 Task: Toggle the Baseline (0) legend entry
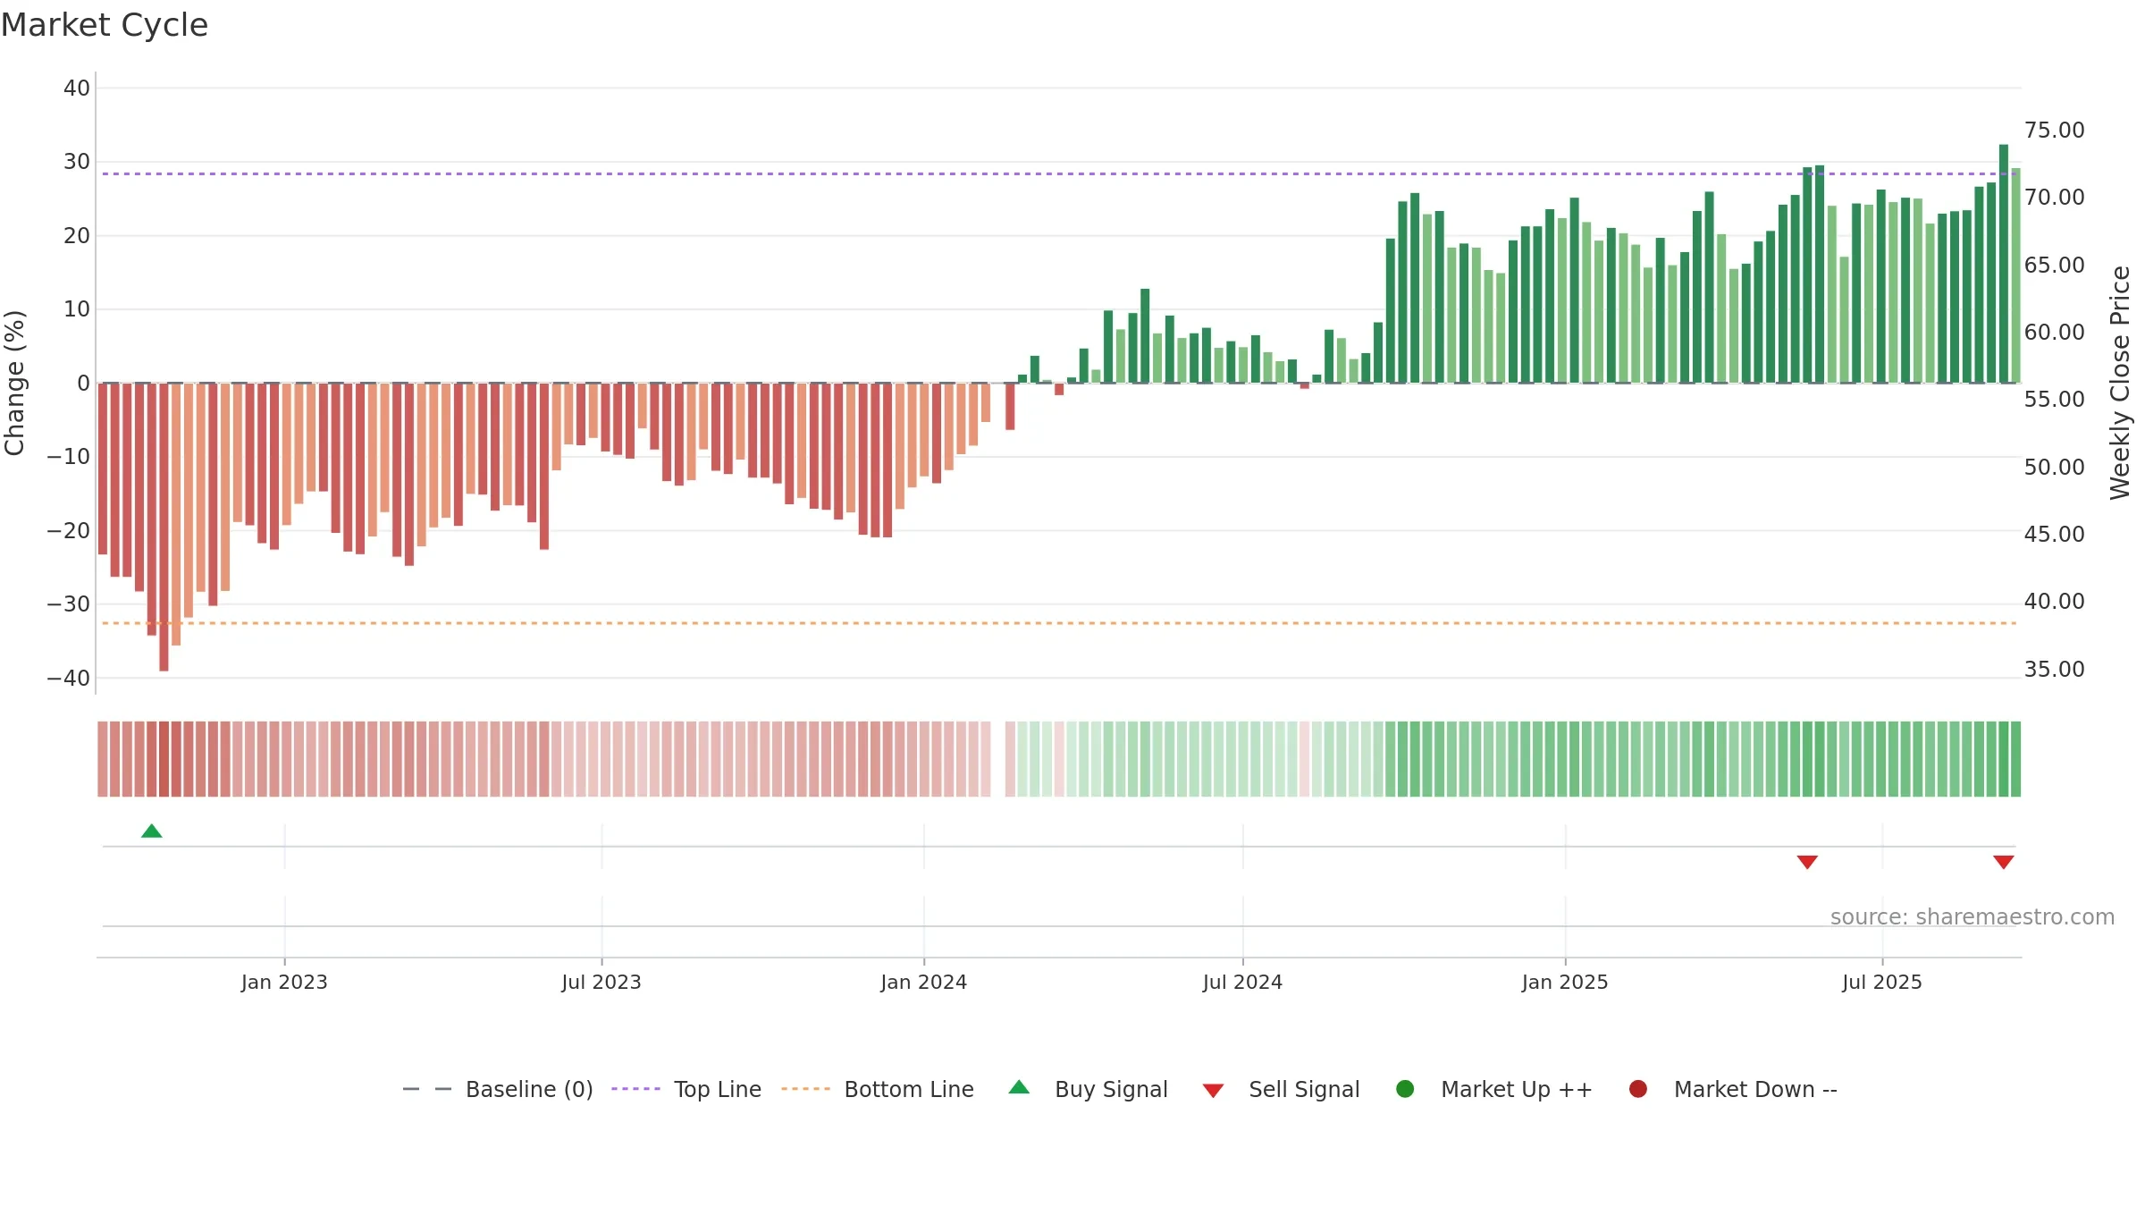(x=498, y=1089)
